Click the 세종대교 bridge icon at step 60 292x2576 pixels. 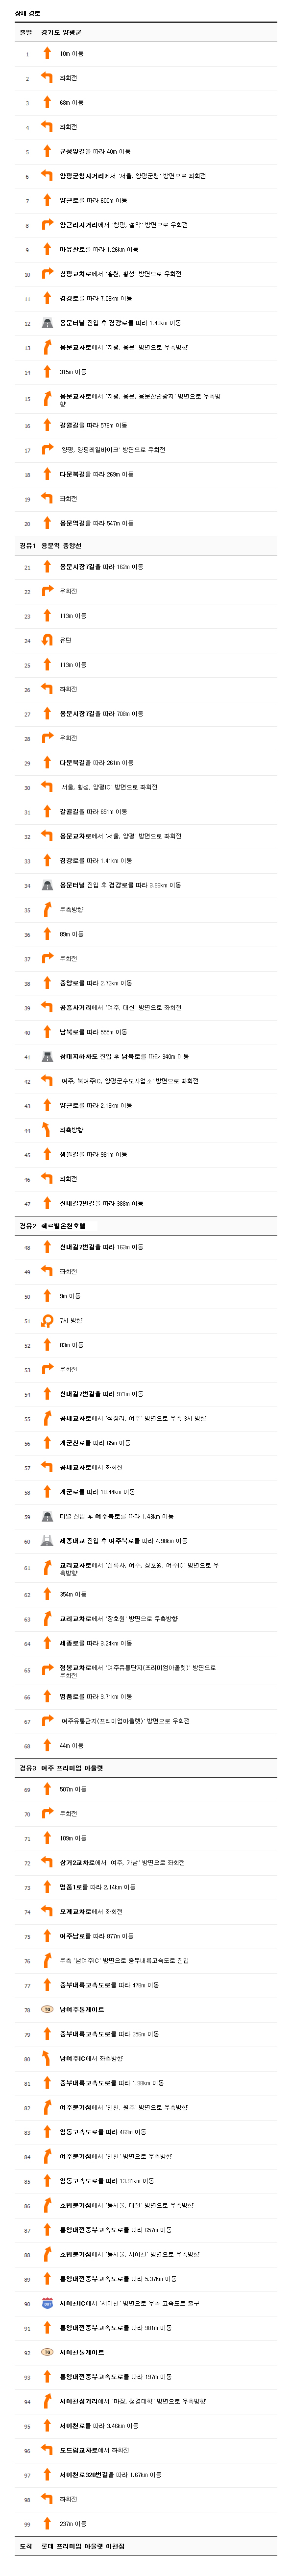pyautogui.click(x=47, y=1541)
